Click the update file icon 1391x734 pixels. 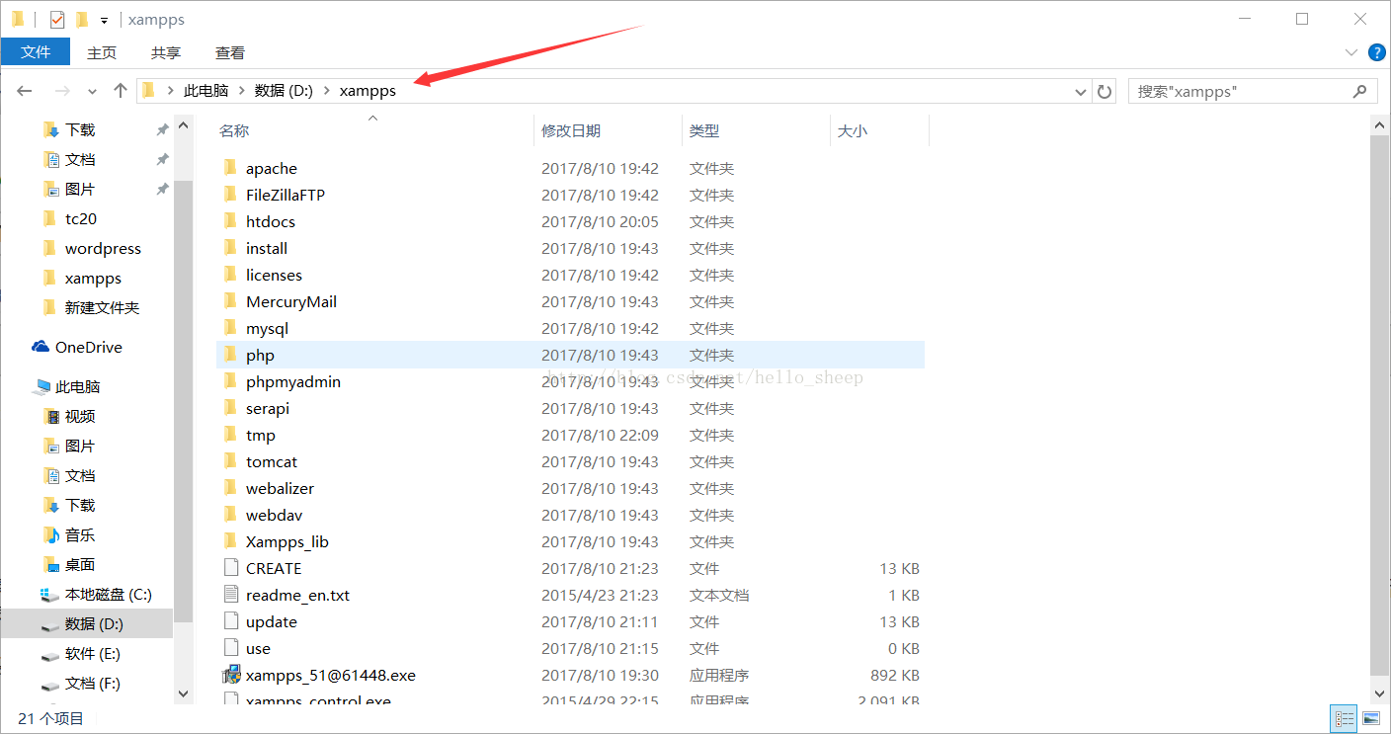click(231, 621)
